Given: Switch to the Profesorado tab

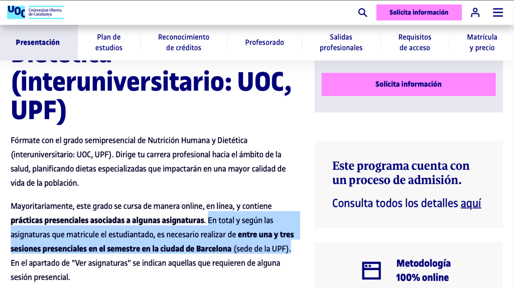Looking at the screenshot, I should pos(265,42).
